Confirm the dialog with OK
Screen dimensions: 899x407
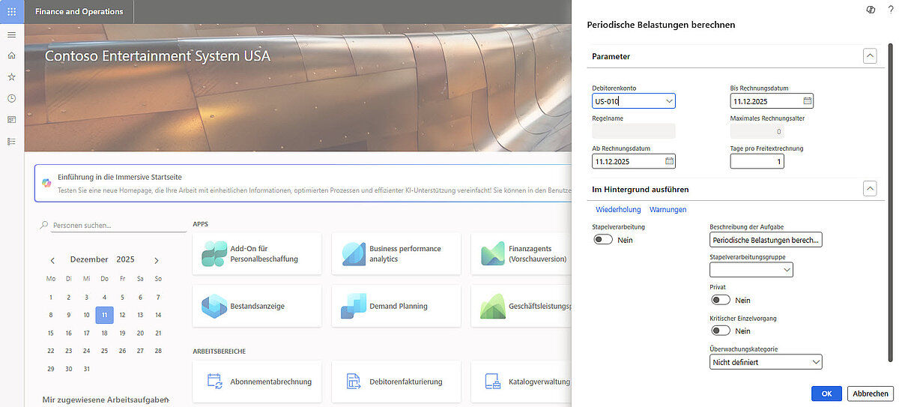tap(826, 394)
